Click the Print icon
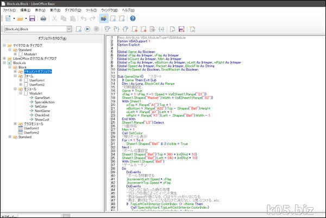The height and width of the screenshot is (218, 326). (x=43, y=18)
